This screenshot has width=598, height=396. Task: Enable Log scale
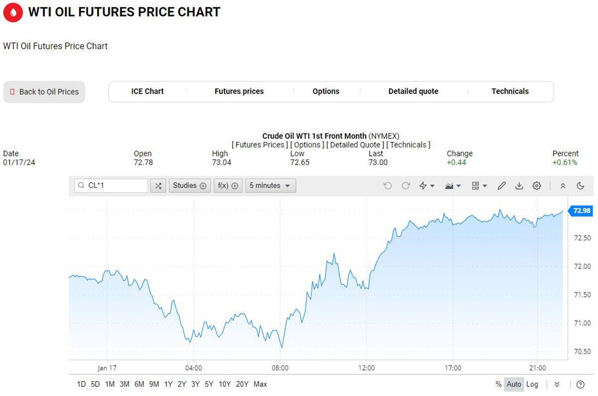(532, 384)
